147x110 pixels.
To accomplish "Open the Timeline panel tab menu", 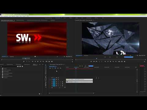I will coord(64,64).
